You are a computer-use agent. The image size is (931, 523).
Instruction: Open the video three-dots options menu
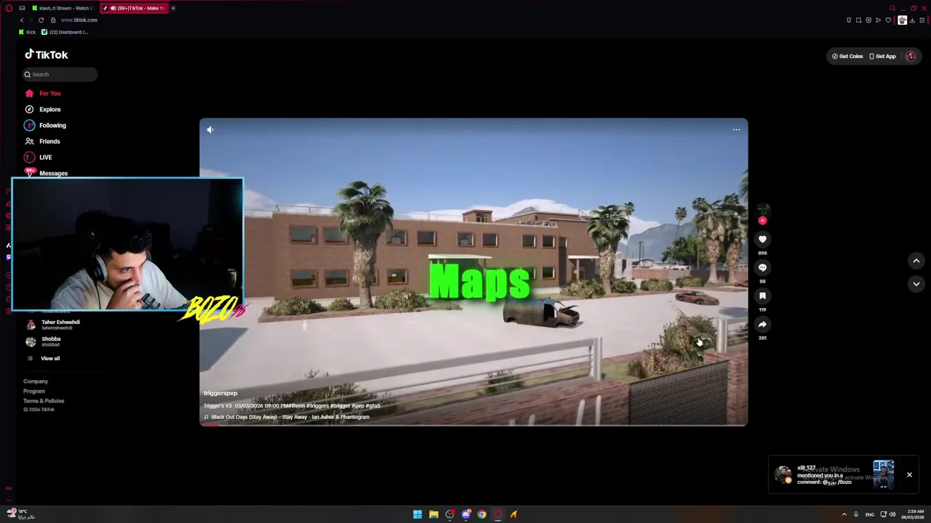pos(736,129)
